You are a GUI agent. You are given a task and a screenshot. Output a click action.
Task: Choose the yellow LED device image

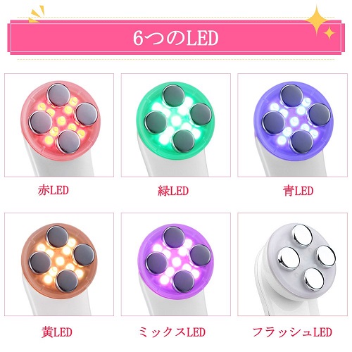[x=59, y=265]
